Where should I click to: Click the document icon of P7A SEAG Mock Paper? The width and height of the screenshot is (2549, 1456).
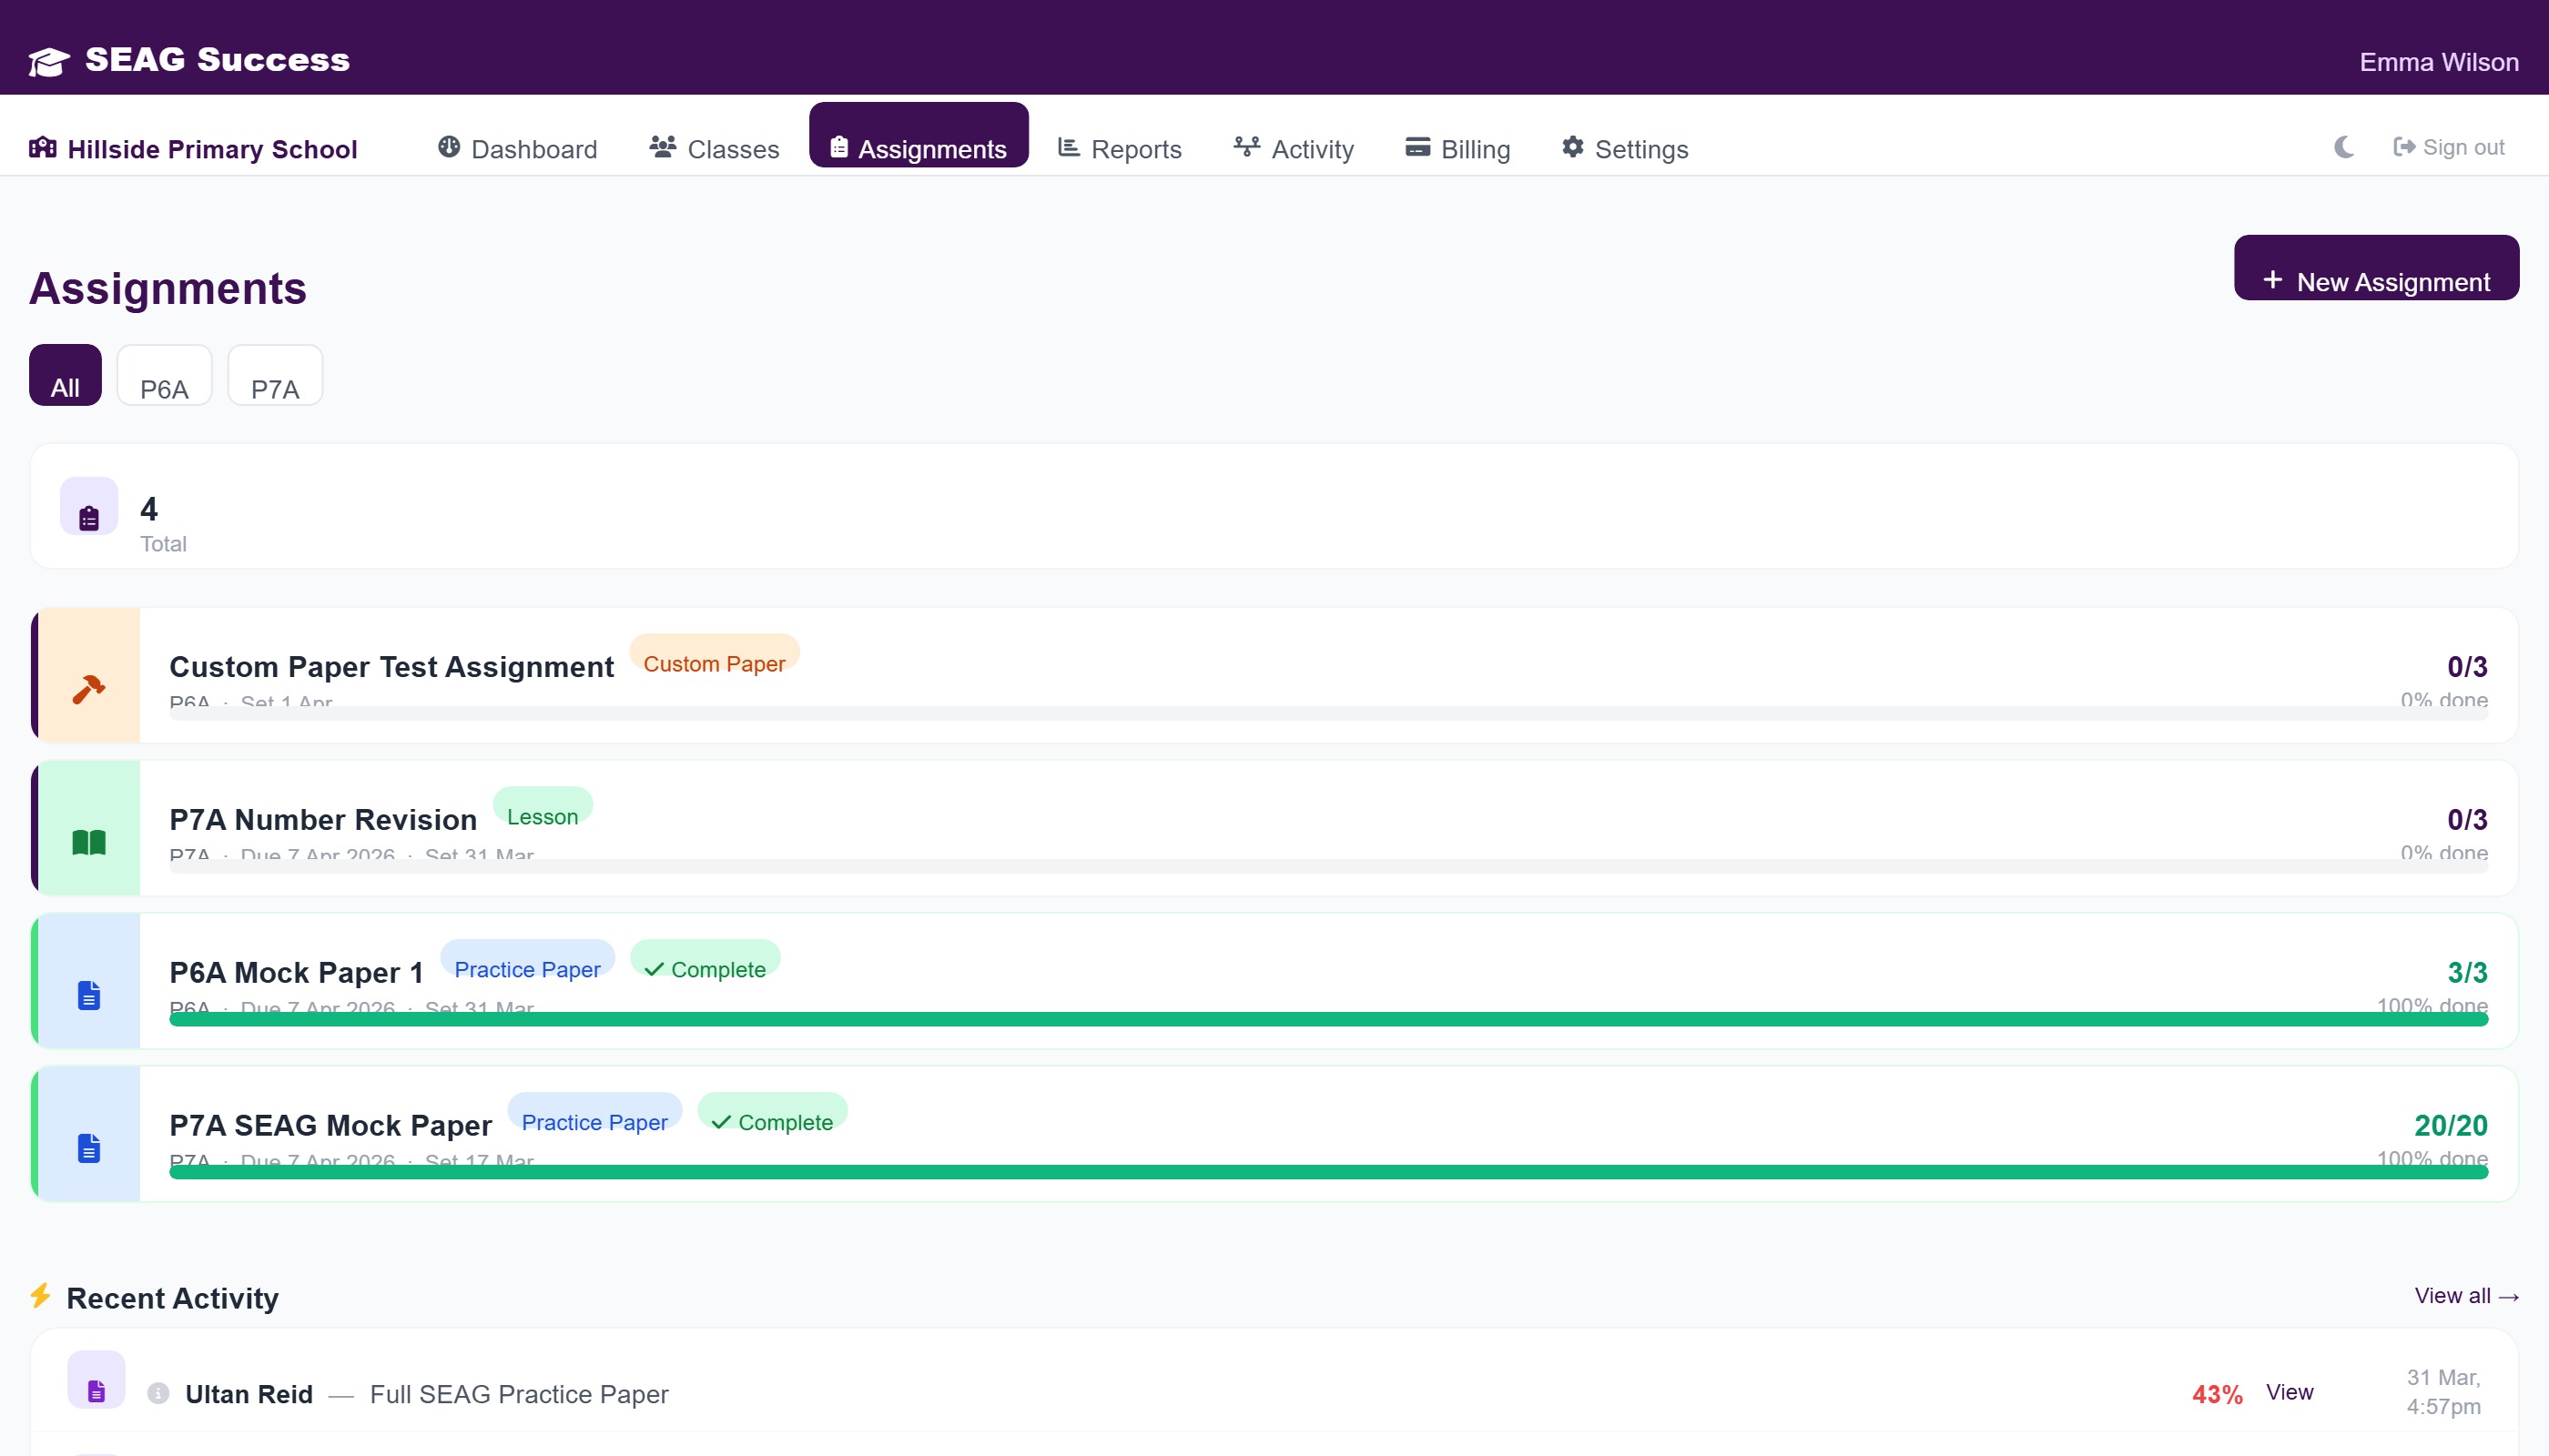(89, 1148)
